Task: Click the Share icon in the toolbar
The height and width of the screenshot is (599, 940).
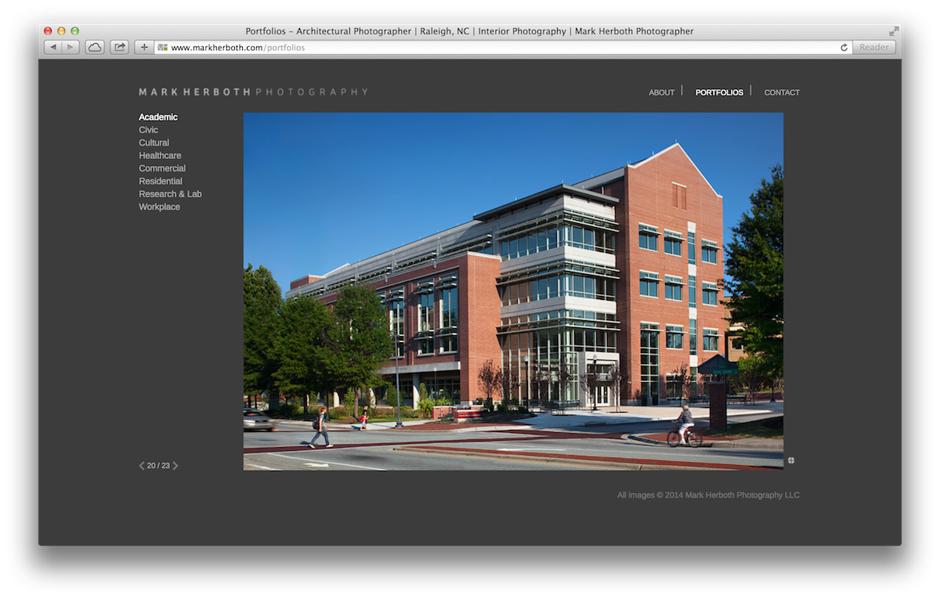Action: point(119,47)
